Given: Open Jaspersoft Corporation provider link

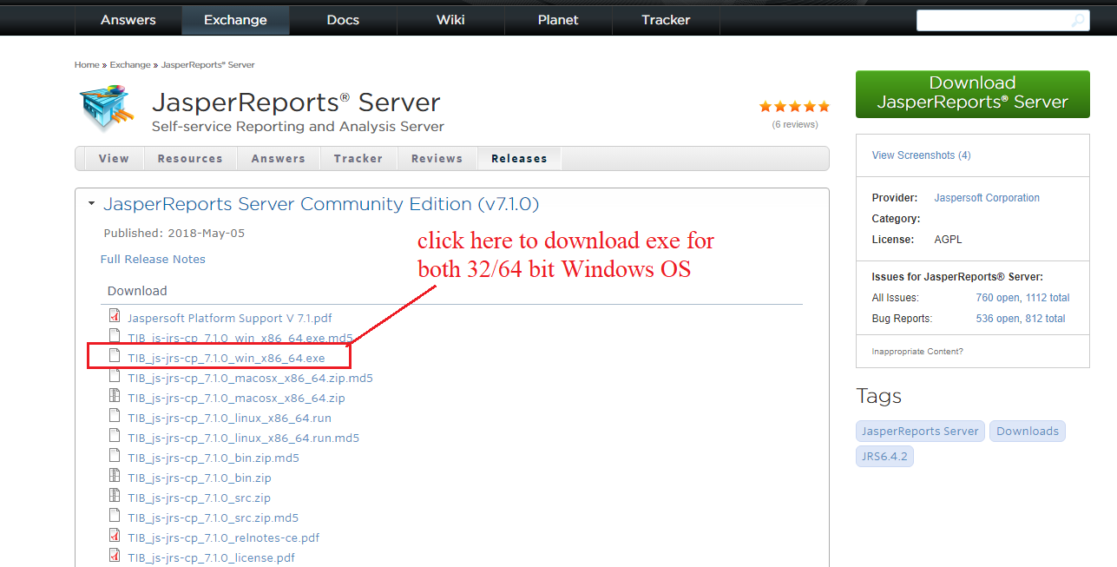Looking at the screenshot, I should [987, 198].
